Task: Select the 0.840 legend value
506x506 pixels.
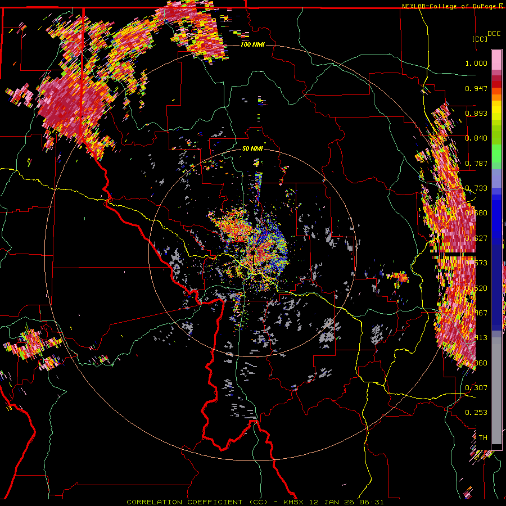Action: [476, 138]
